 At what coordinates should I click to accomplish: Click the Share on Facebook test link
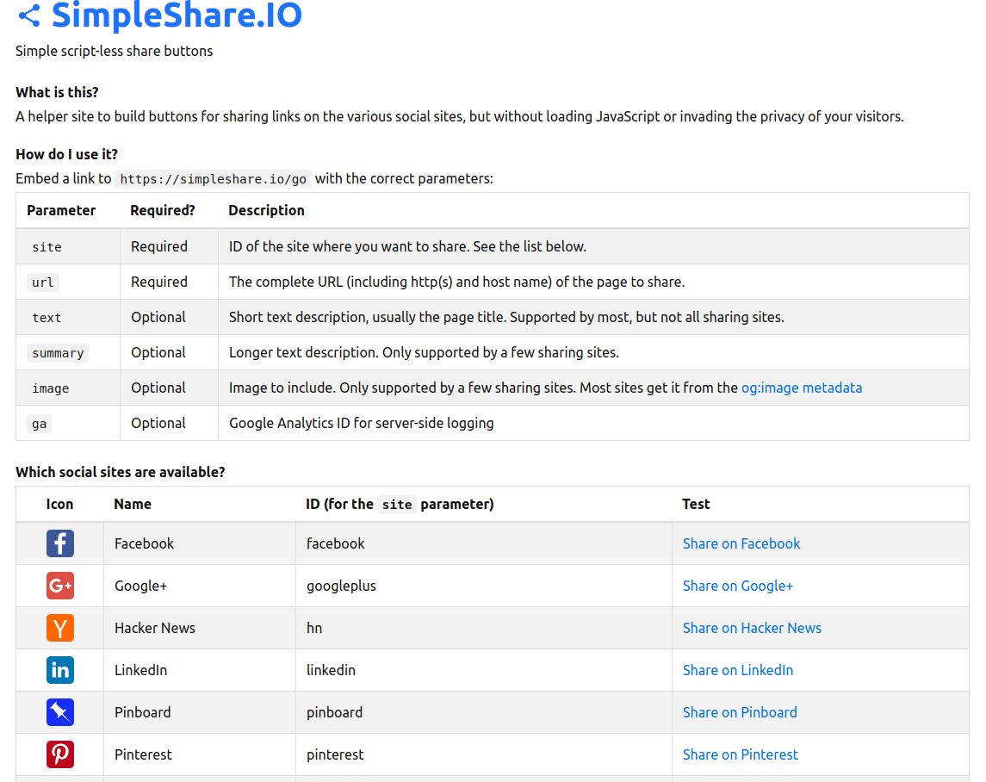741,543
